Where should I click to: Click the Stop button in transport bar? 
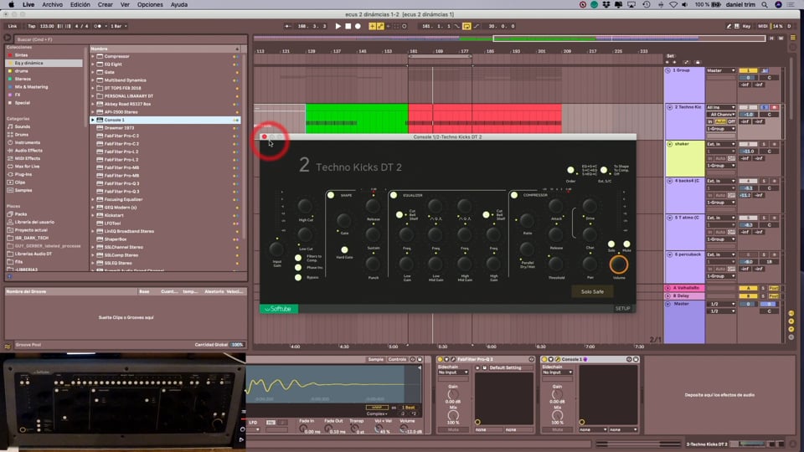[x=348, y=26]
